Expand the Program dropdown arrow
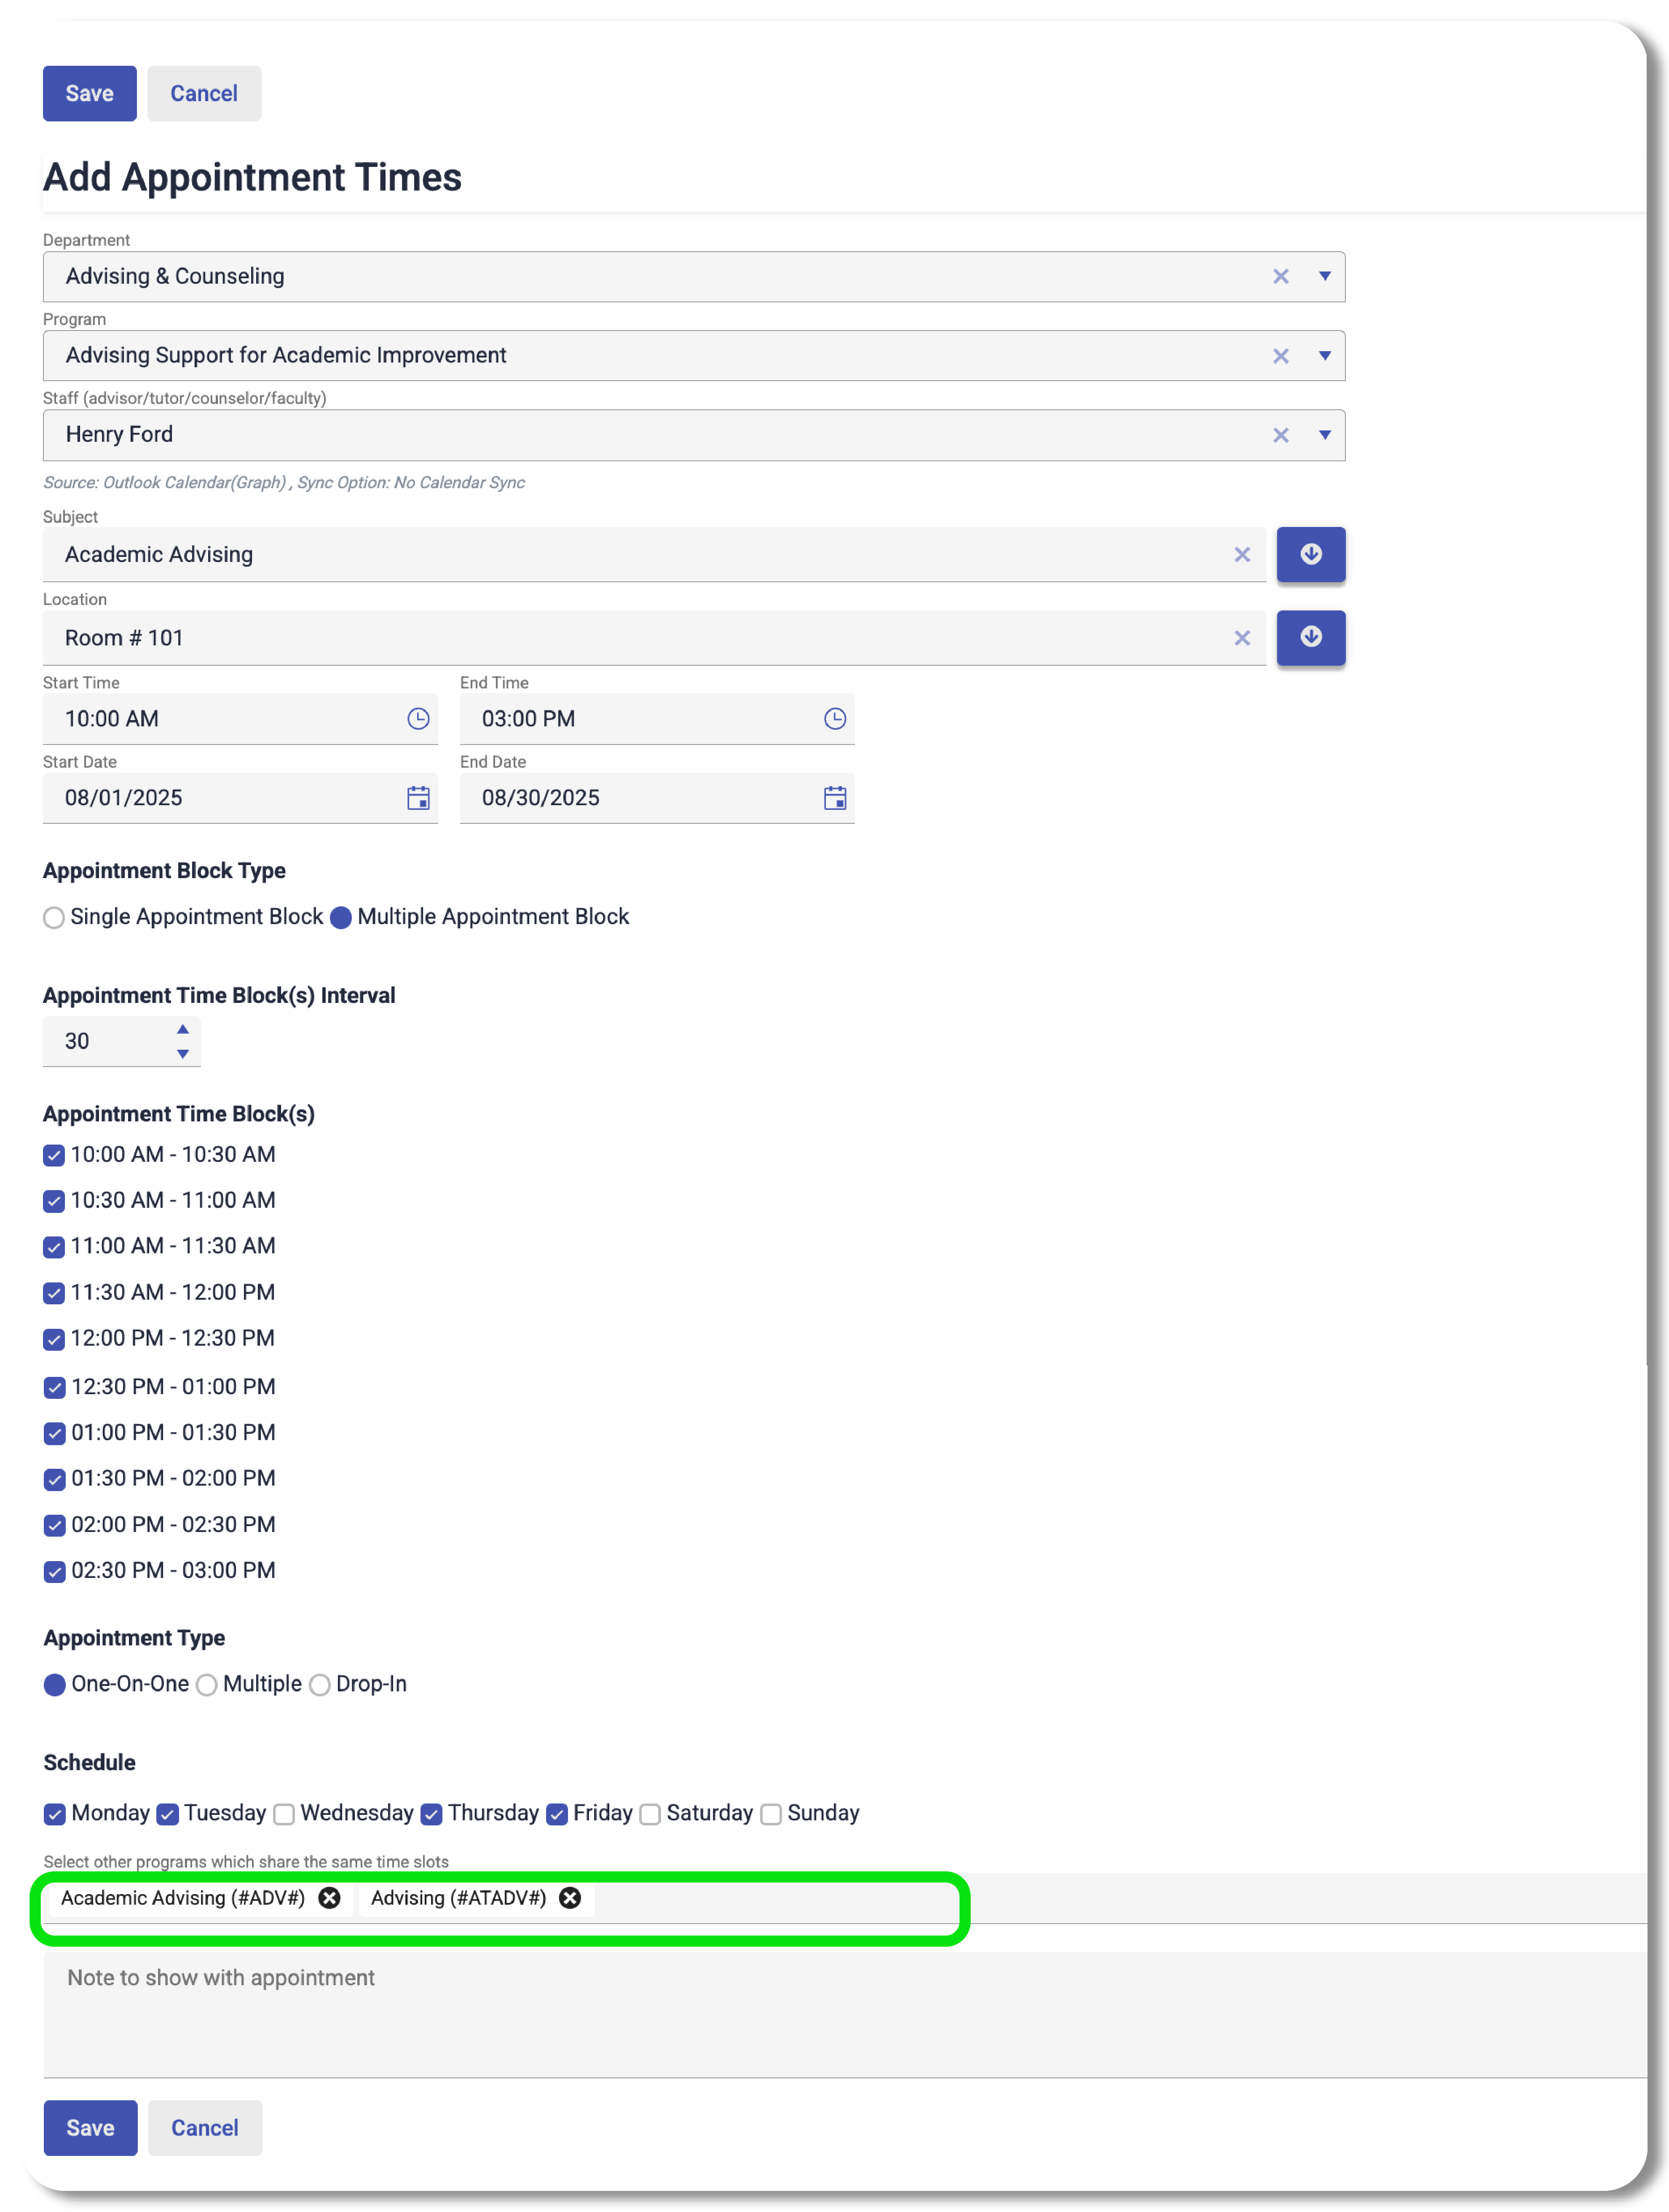Viewport: 1669px width, 2212px height. click(1324, 356)
